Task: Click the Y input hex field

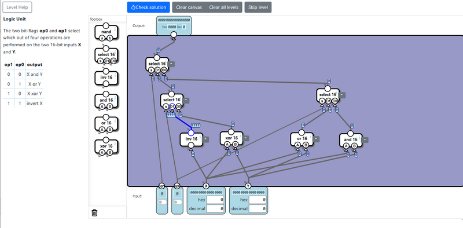Action: pos(258,200)
